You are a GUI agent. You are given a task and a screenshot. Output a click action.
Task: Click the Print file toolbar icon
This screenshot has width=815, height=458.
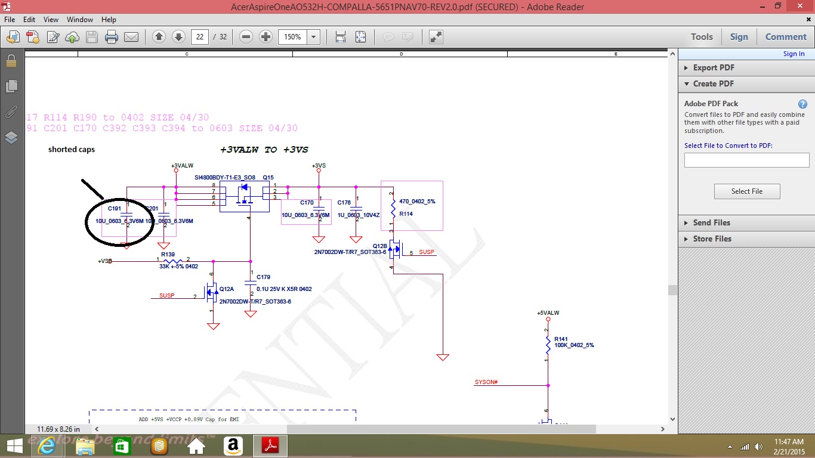(112, 37)
